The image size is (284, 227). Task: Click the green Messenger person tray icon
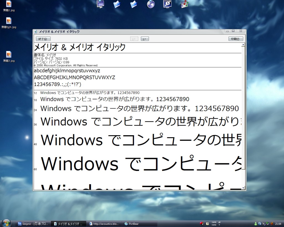(x=255, y=224)
